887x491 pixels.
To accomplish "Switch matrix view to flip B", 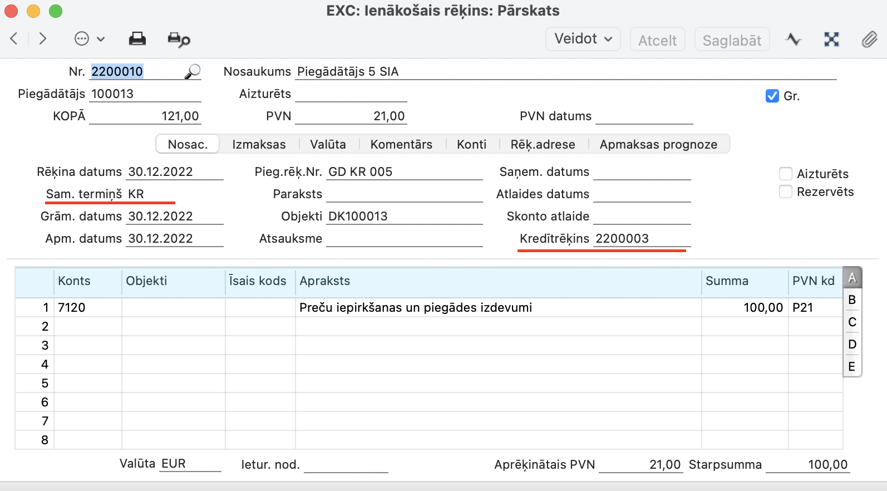I will tap(852, 300).
